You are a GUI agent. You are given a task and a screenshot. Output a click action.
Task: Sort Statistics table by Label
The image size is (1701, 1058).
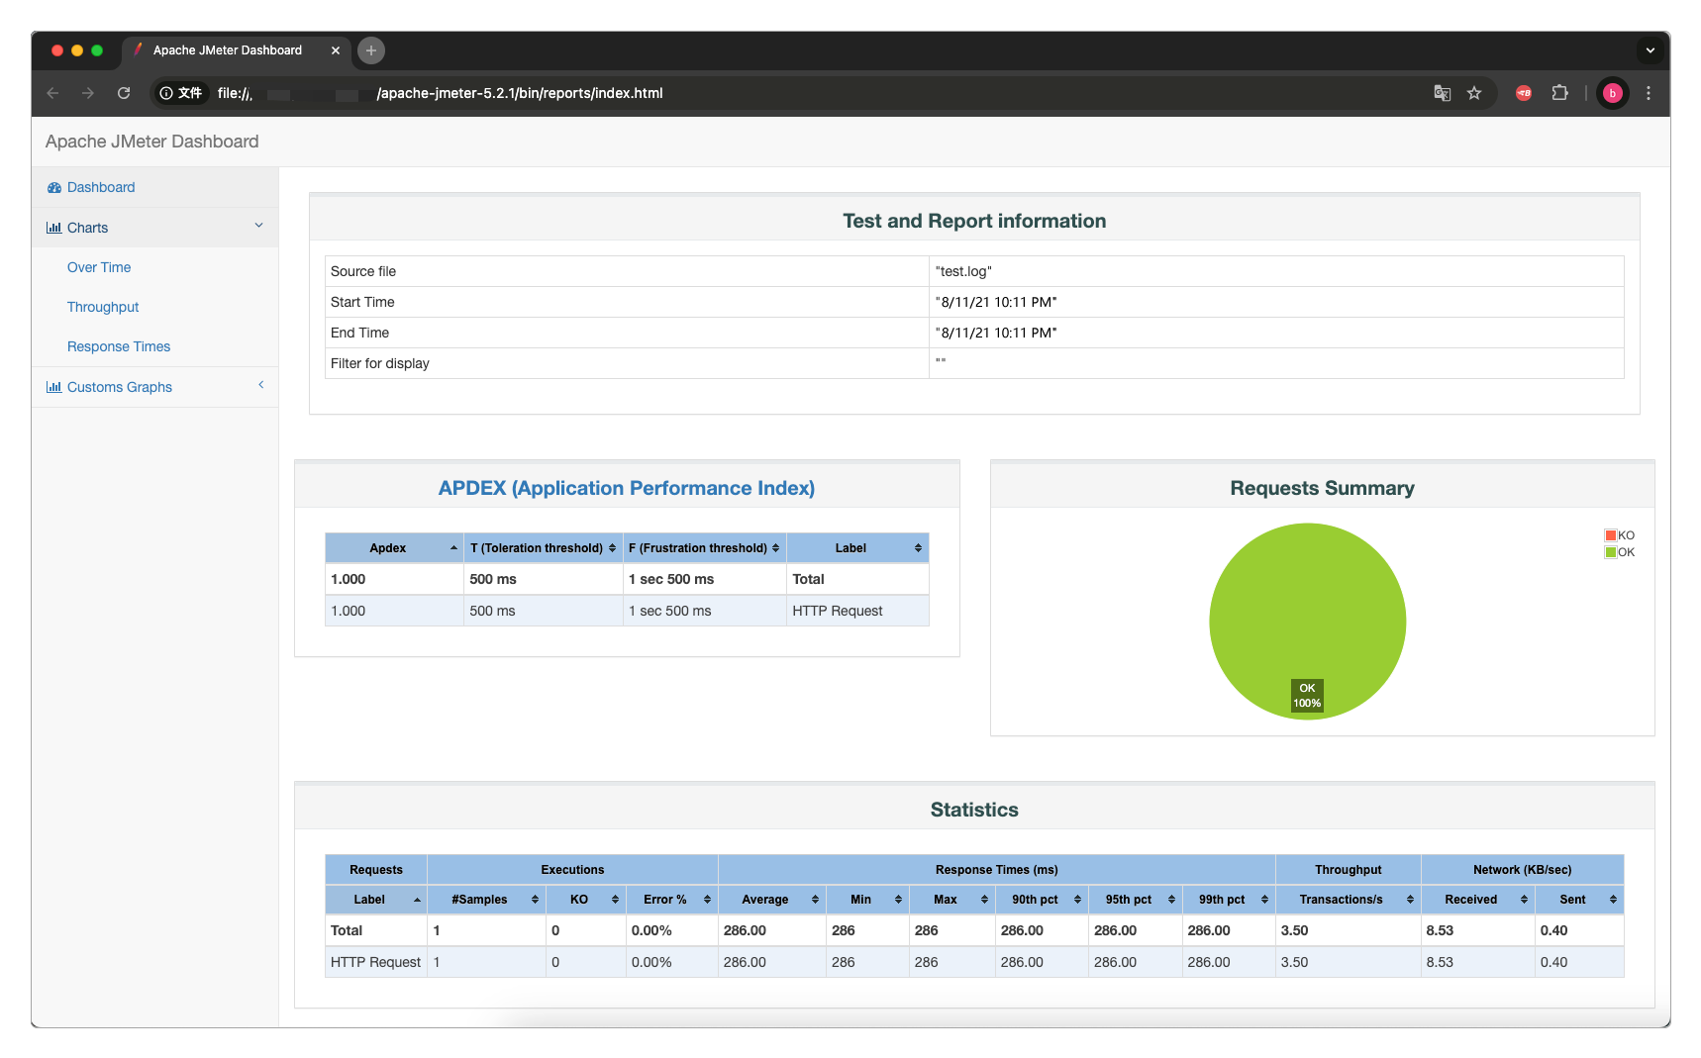pyautogui.click(x=376, y=900)
